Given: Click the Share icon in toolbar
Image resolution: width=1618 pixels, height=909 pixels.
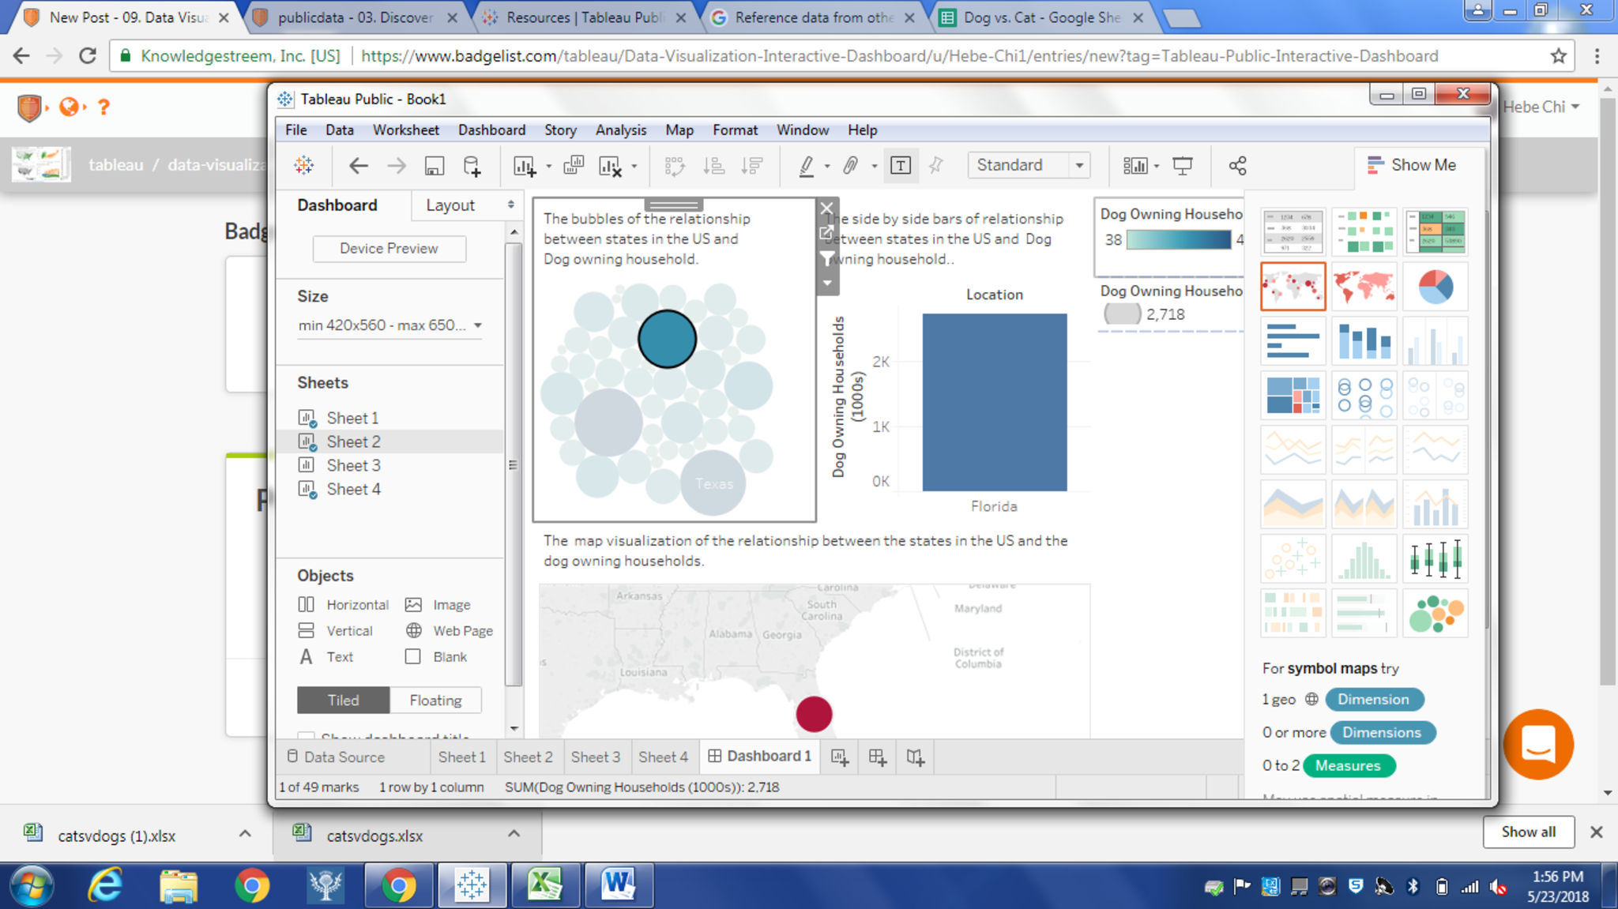Looking at the screenshot, I should 1237,166.
